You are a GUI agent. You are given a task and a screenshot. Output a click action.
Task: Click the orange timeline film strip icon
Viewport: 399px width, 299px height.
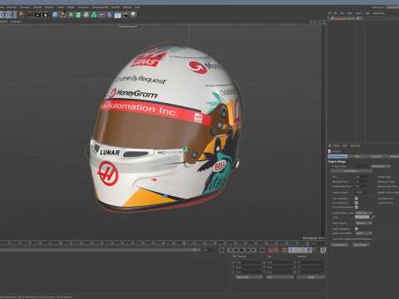click(x=323, y=250)
